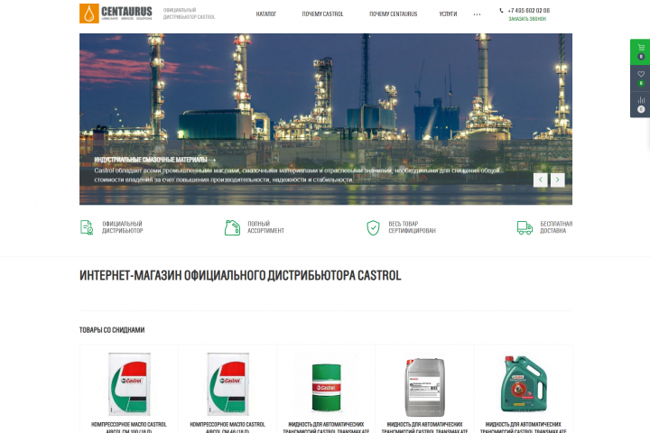Show next slide with right arrow
The height and width of the screenshot is (433, 650).
[x=558, y=180]
